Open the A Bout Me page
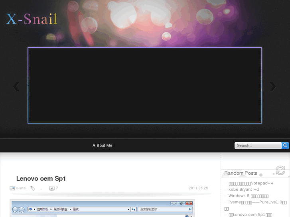This screenshot has height=217, width=290. [x=102, y=145]
